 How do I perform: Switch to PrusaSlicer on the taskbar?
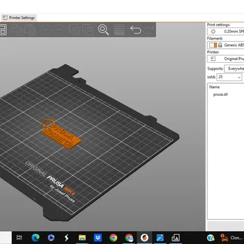(145, 237)
